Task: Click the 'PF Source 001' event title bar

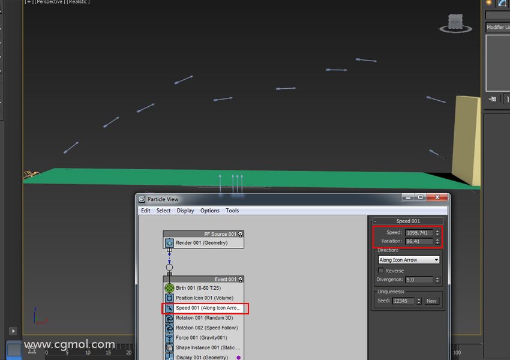Action: (203, 234)
